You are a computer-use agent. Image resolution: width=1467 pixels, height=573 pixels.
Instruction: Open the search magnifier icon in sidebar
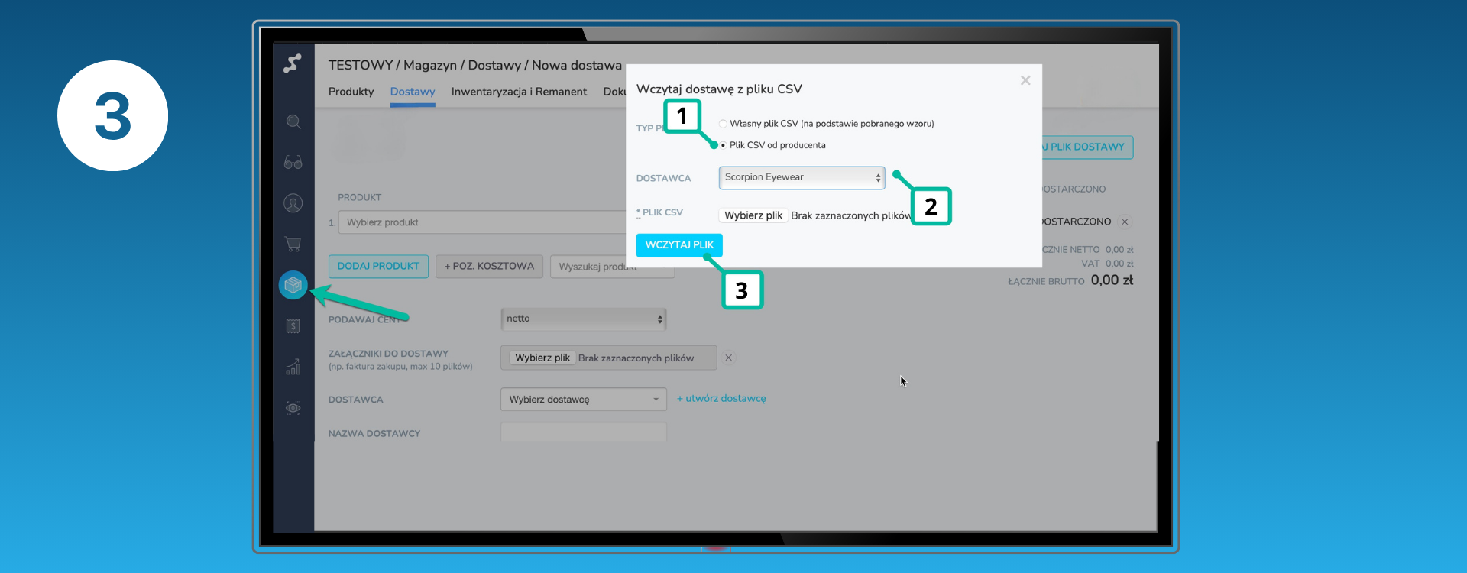coord(293,122)
